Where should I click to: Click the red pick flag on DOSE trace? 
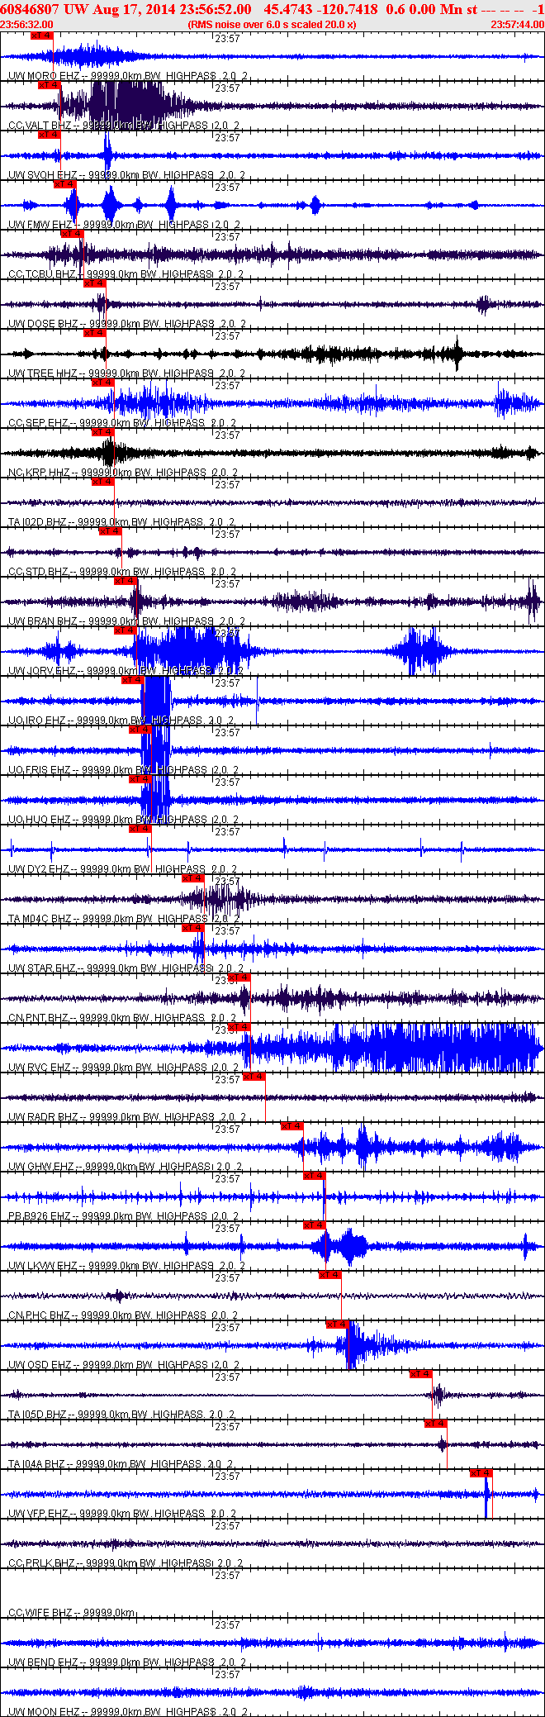(94, 283)
